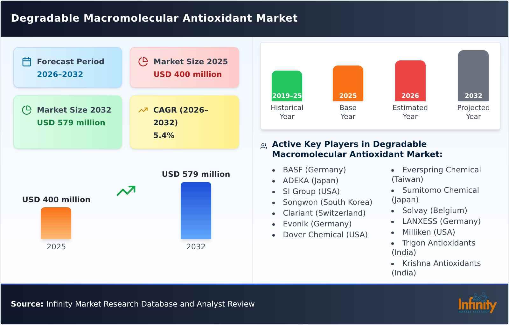Click the calendar icon beside Forecast Period
The height and width of the screenshot is (325, 509).
click(x=27, y=61)
